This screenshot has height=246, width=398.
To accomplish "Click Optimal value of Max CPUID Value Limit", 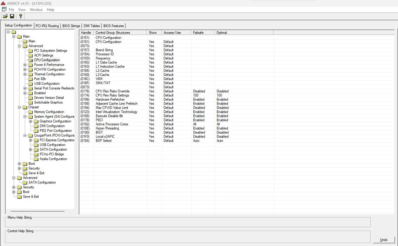I will (222, 108).
